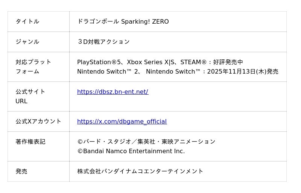The image size is (301, 193).
Task: Click the 公式Xアカウント row label
Action: tap(38, 122)
